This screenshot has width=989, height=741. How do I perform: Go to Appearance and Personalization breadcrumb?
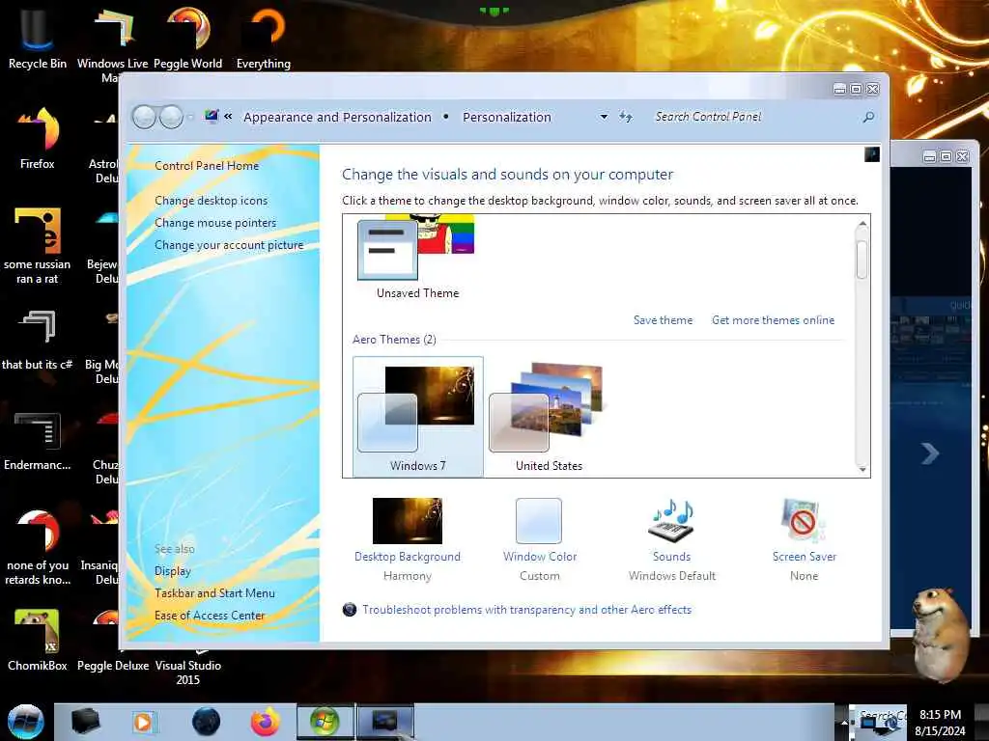(x=337, y=117)
